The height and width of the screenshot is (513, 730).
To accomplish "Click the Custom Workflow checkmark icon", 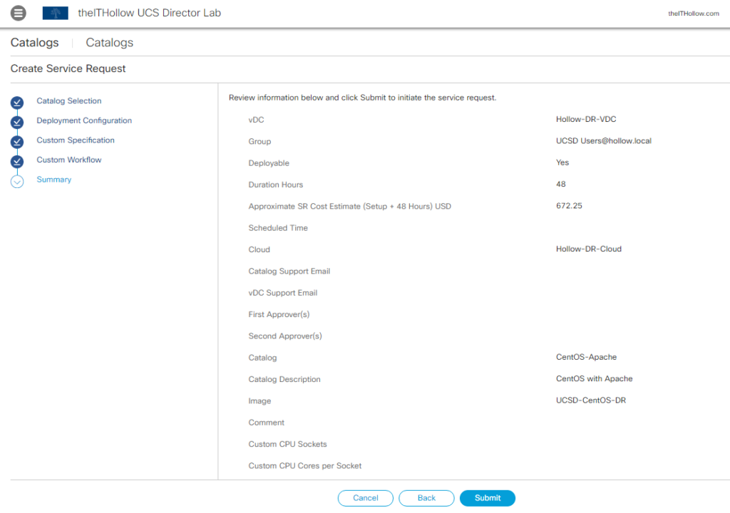I will 16,160.
